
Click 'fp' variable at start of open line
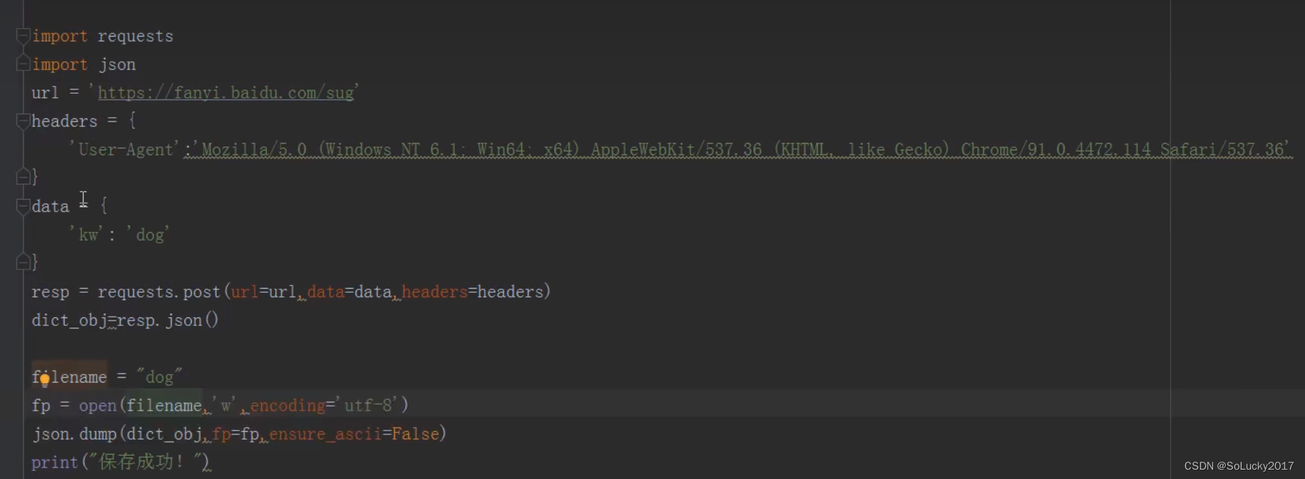[x=41, y=406]
